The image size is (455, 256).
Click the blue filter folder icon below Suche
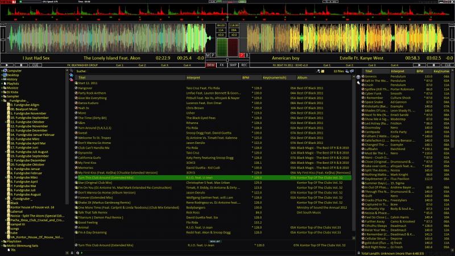click(72, 75)
